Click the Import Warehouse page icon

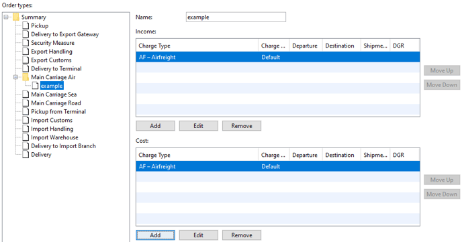(26, 137)
